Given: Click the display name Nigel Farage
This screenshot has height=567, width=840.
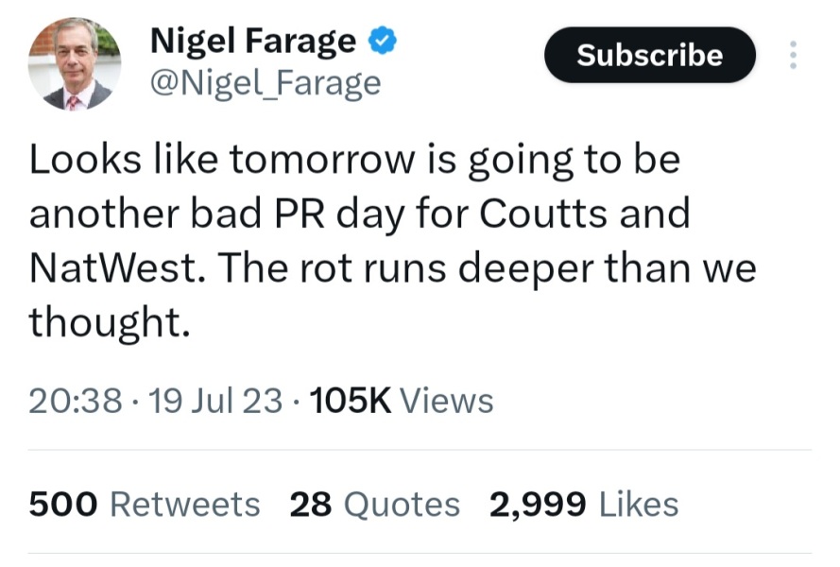Looking at the screenshot, I should [x=253, y=41].
